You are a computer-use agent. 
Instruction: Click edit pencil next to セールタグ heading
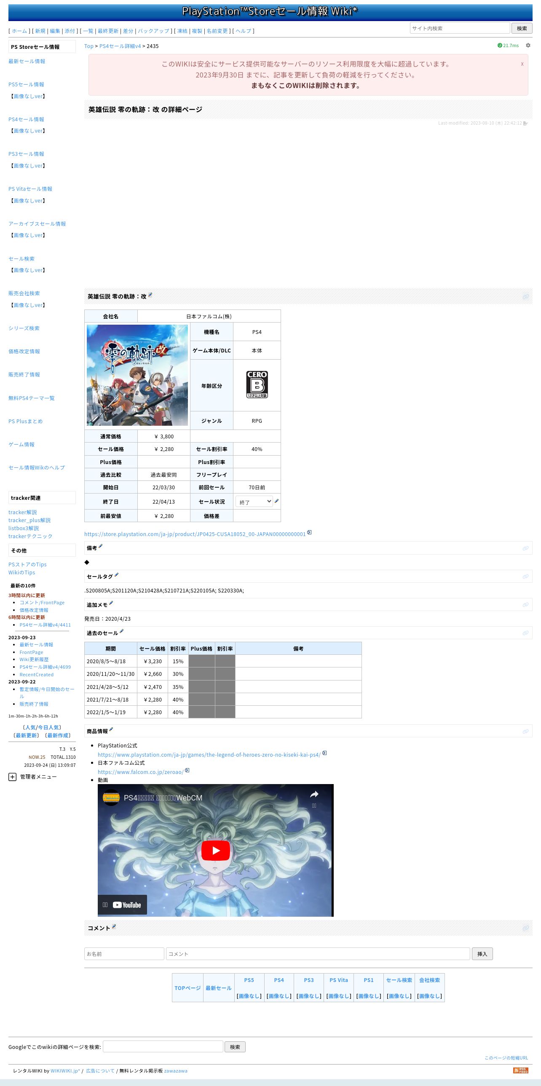pos(116,575)
